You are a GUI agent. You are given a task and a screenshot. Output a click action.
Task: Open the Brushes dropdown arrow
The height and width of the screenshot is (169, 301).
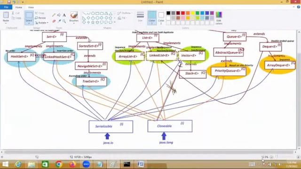74,23
